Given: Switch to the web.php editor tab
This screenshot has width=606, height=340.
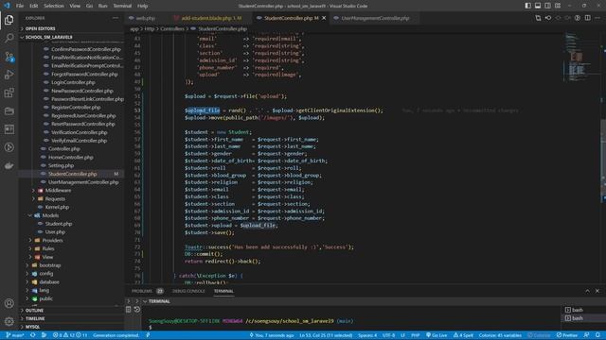Looking at the screenshot, I should [145, 18].
